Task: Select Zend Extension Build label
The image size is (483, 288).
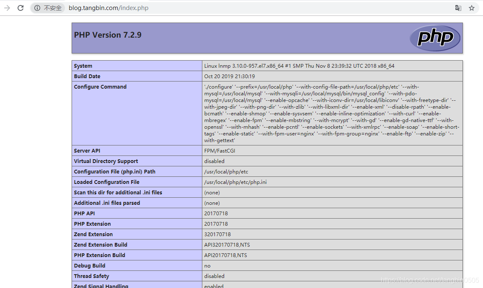Action: point(101,245)
